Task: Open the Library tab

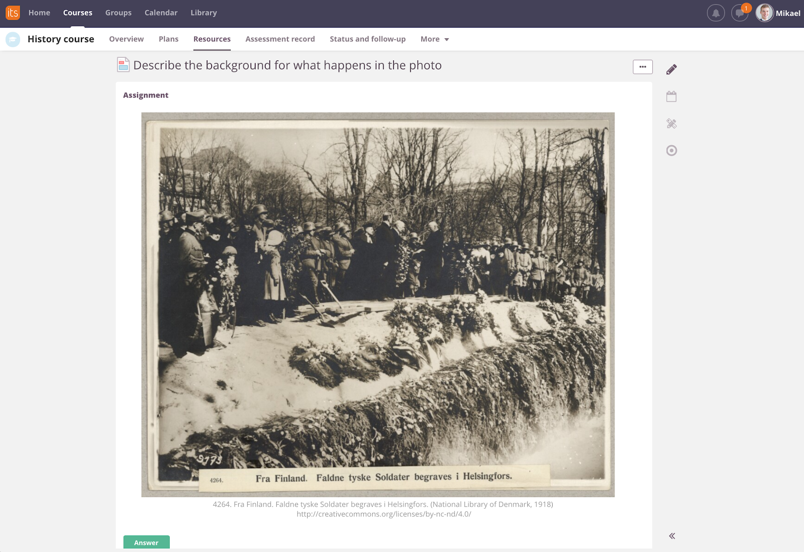Action: pyautogui.click(x=204, y=13)
